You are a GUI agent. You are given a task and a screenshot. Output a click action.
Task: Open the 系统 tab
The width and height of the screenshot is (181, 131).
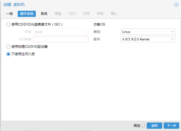click(44, 14)
